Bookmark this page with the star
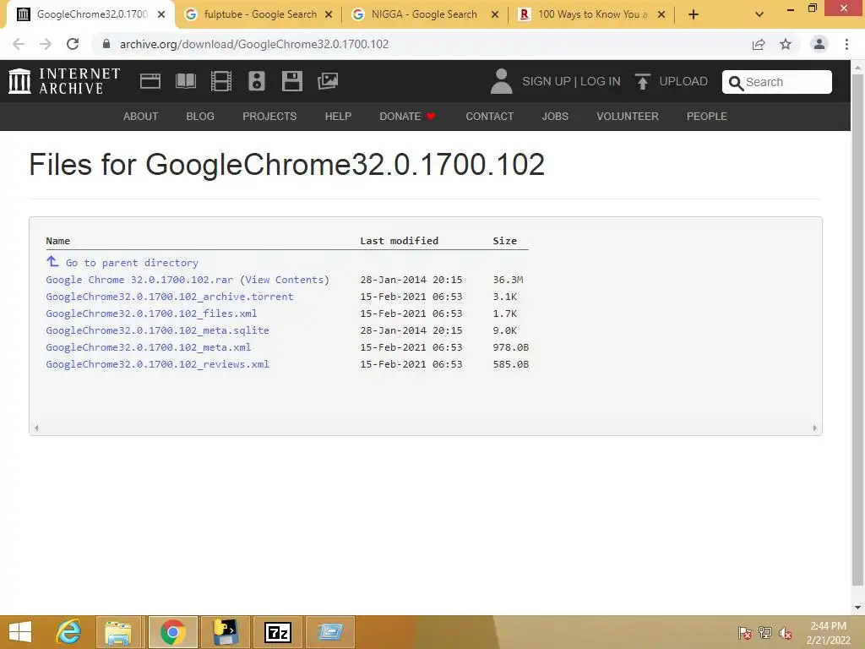Viewport: 865px width, 649px height. 786,44
